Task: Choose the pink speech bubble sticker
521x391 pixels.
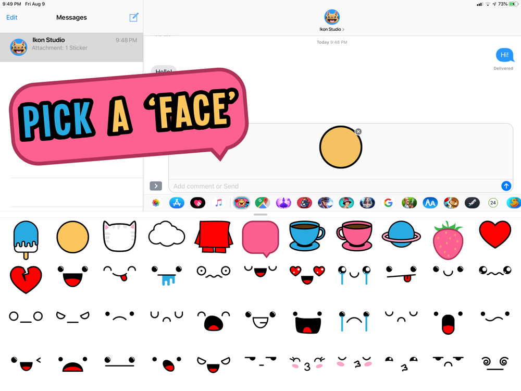Action: point(260,238)
